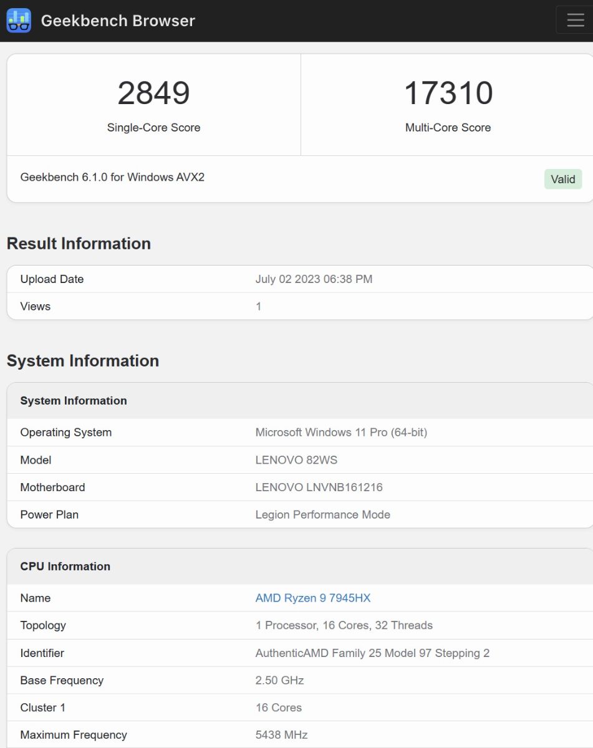593x748 pixels.
Task: Click the 2849 single-core score number
Action: pos(153,93)
